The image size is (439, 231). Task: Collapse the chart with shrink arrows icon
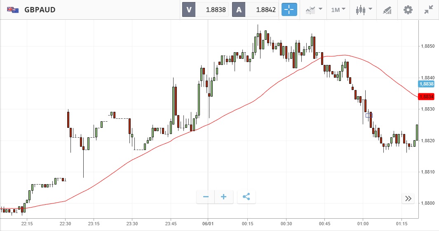point(429,9)
